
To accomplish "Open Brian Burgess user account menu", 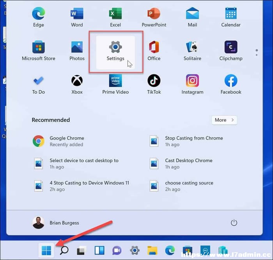I will [56, 223].
